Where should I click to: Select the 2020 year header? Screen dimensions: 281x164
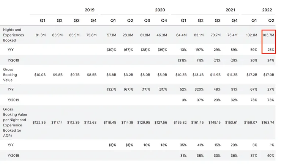point(160,10)
